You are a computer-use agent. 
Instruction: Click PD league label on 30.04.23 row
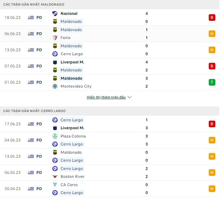[39, 189]
